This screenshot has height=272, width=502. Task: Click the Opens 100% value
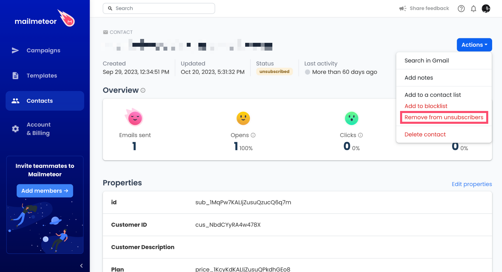246,148
